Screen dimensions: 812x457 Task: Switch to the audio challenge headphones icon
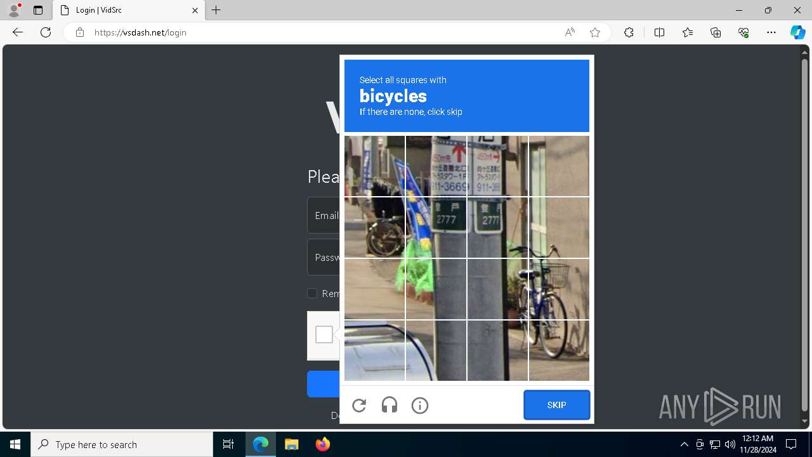[x=390, y=405]
